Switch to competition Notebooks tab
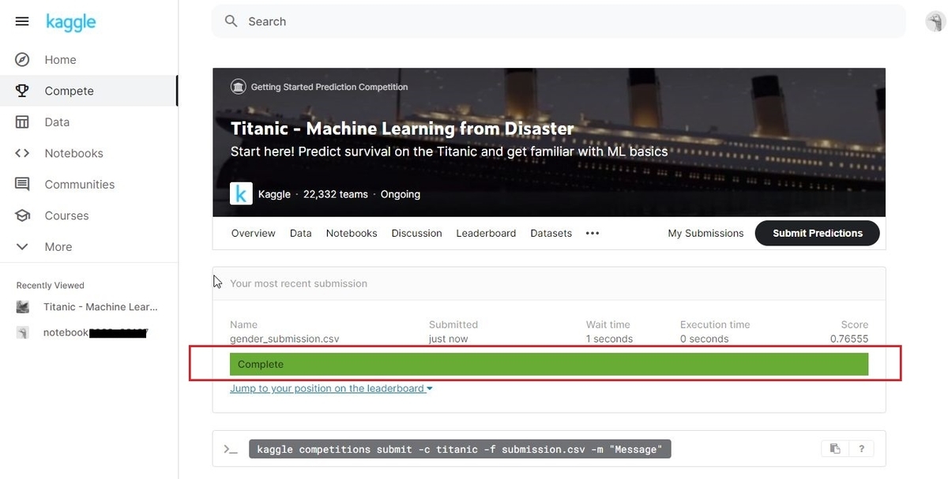 pyautogui.click(x=352, y=234)
